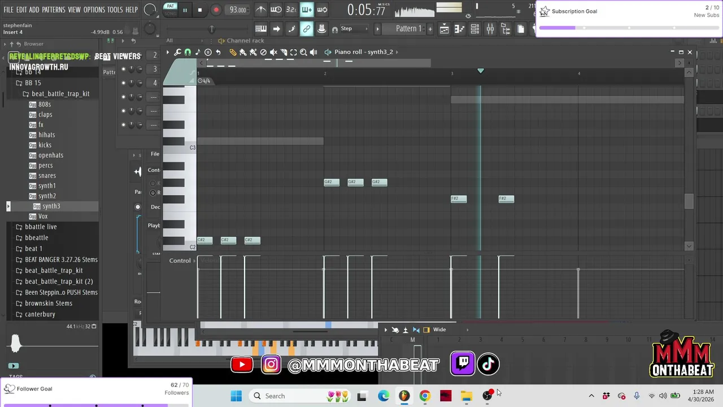
Task: Open the Control lane target dropdown
Action: click(x=183, y=261)
